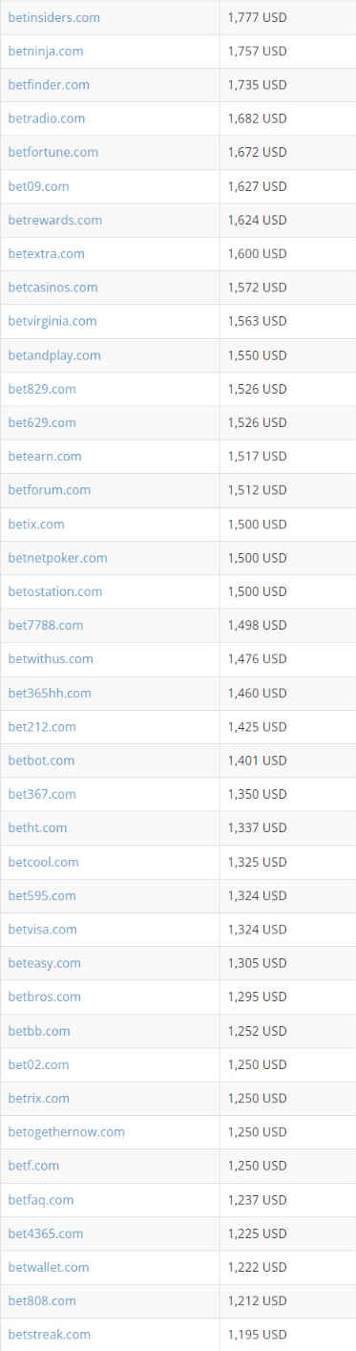Open the betinsiders.com domain link
The image size is (356, 1351).
[x=53, y=17]
